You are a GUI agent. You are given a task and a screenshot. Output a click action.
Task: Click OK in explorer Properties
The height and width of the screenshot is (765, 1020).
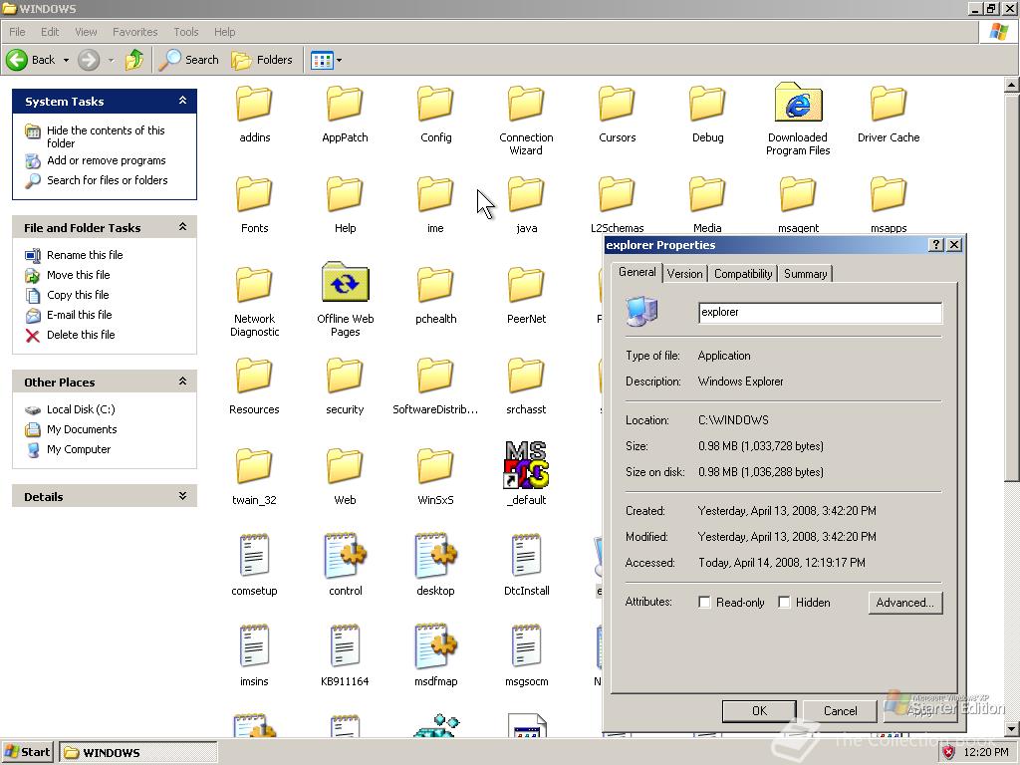pyautogui.click(x=759, y=711)
